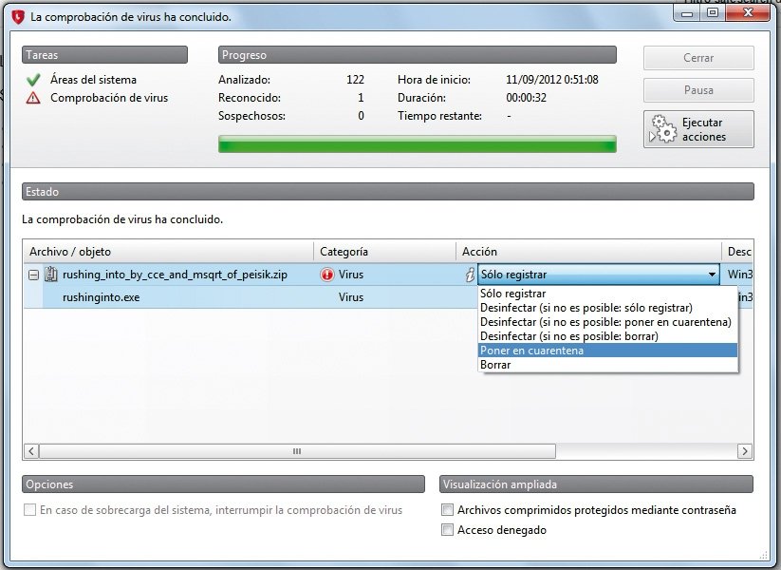Image resolution: width=781 pixels, height=570 pixels.
Task: Click the green checkmark next to Áreas del sistema
Action: [x=33, y=80]
